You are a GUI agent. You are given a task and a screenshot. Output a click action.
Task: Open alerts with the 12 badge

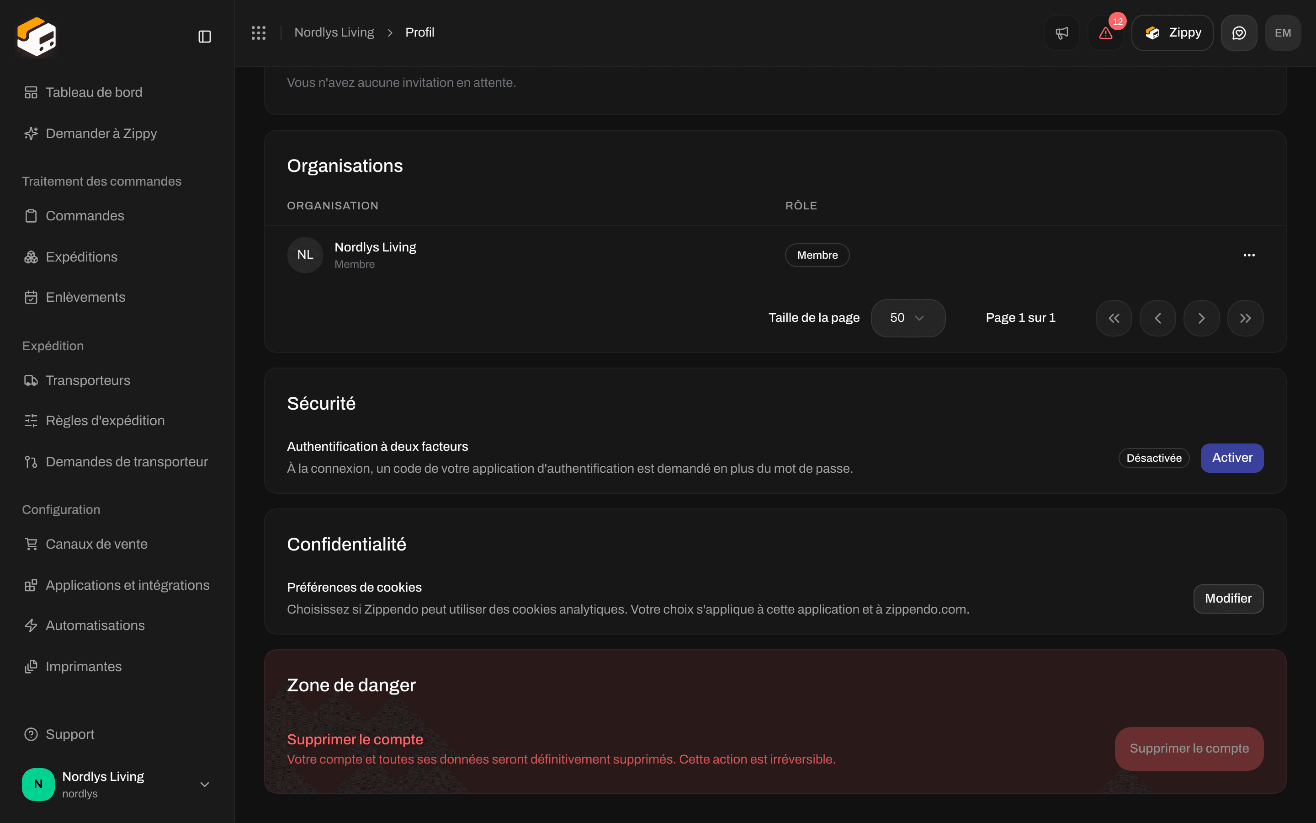click(1105, 32)
